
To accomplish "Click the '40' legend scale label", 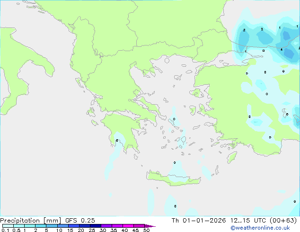I will [x=124, y=230].
